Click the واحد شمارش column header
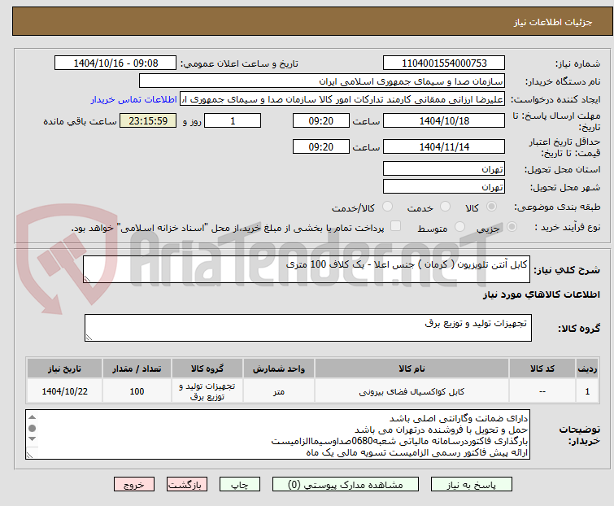This screenshot has width=614, height=506. 278,369
